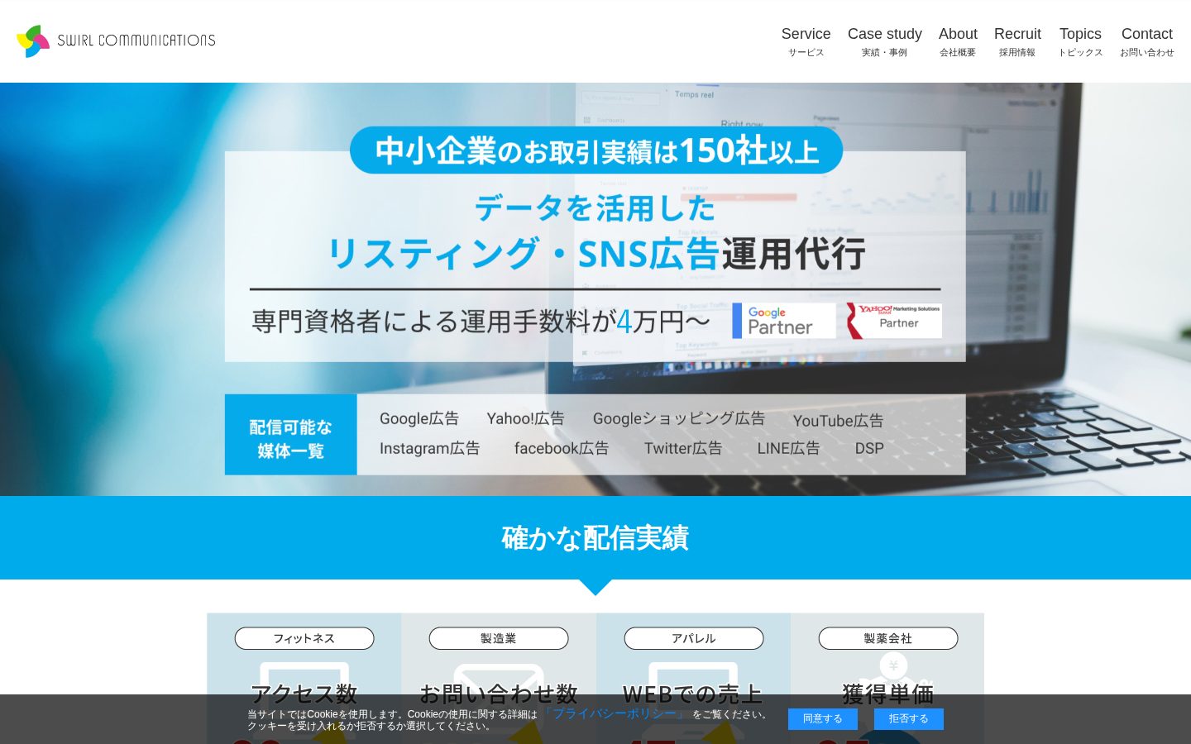Go to the Contact page
1191x744 pixels.
tap(1146, 41)
